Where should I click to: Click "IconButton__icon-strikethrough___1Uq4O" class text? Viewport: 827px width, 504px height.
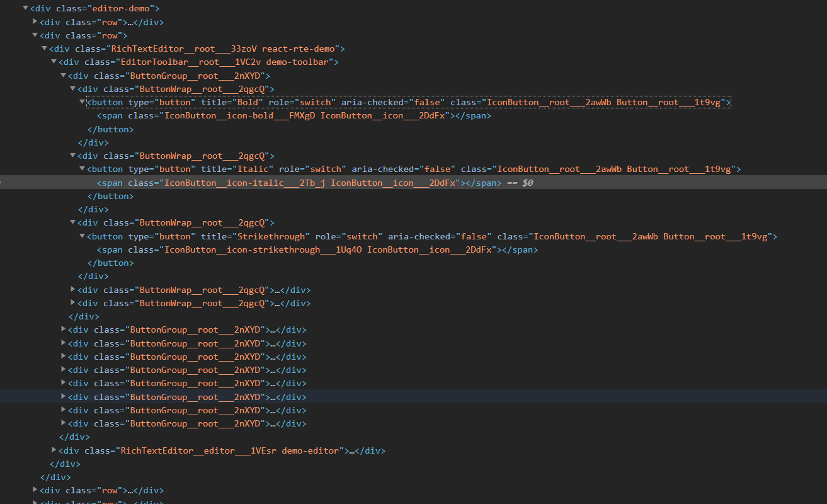point(263,249)
